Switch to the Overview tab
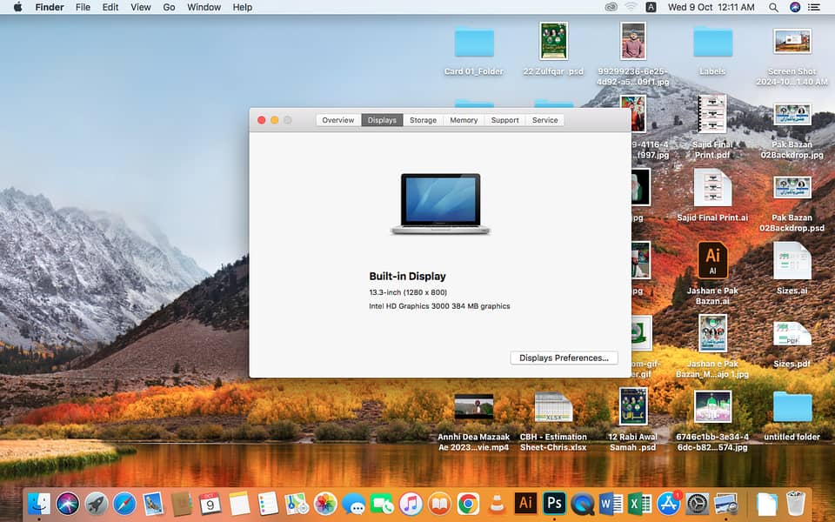 tap(338, 120)
